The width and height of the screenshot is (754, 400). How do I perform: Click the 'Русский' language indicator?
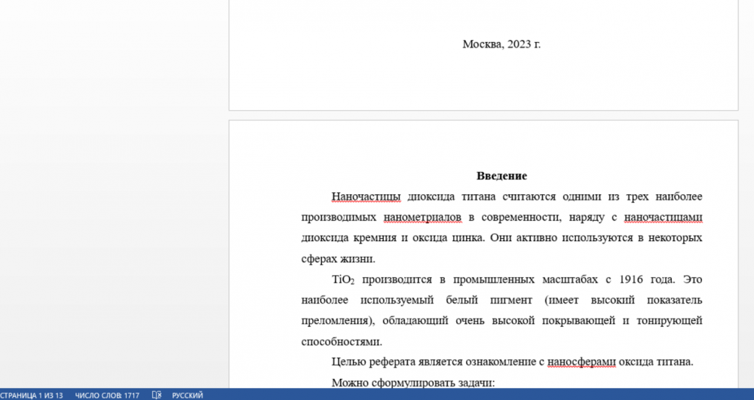tap(188, 395)
